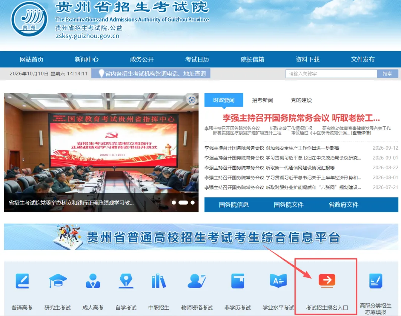This screenshot has width=401, height=316.
Task: Open the 高职分类招生志愿填报 form icon
Action: coord(376,281)
